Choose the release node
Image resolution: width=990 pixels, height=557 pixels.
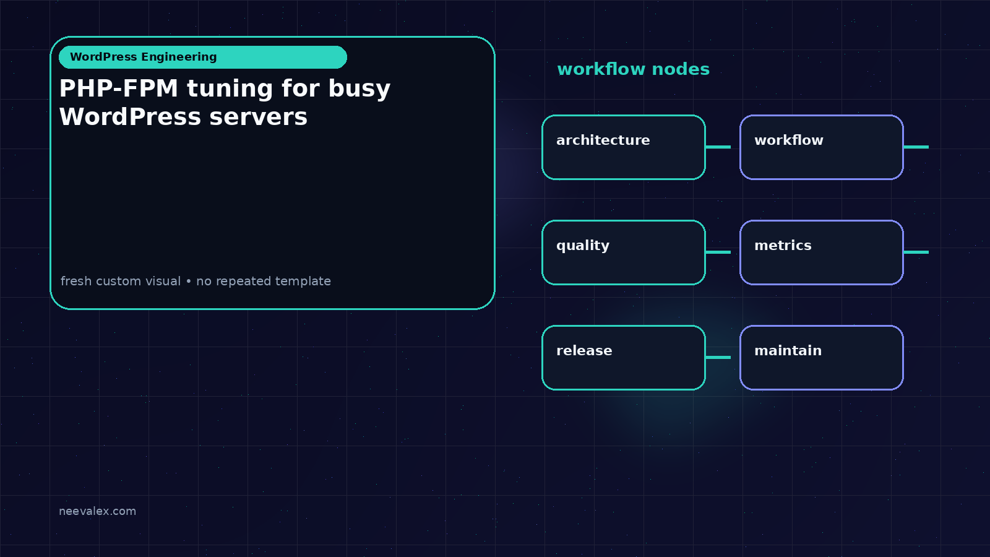pyautogui.click(x=624, y=358)
